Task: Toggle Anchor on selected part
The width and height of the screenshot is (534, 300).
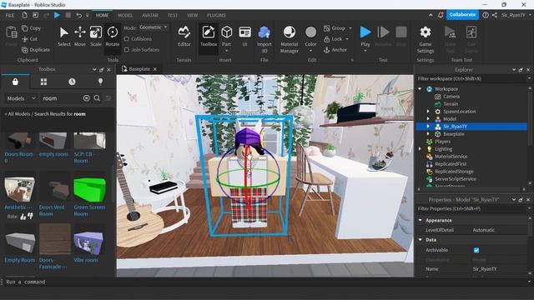Action: 335,50
